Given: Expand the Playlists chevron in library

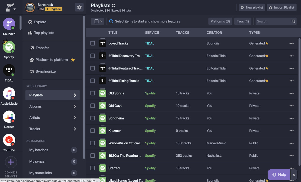Looking at the screenshot, I should (x=75, y=95).
